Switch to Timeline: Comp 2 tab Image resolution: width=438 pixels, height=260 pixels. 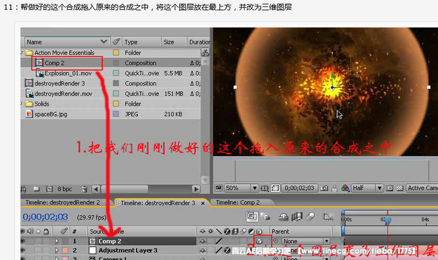coord(238,202)
